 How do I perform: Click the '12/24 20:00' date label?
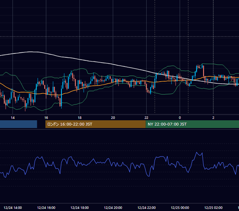(113, 207)
